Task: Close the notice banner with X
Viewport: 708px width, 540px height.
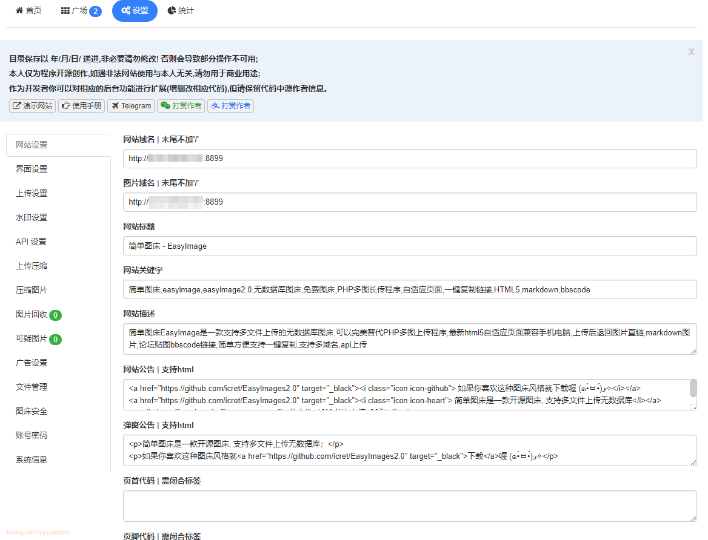Action: pos(691,52)
